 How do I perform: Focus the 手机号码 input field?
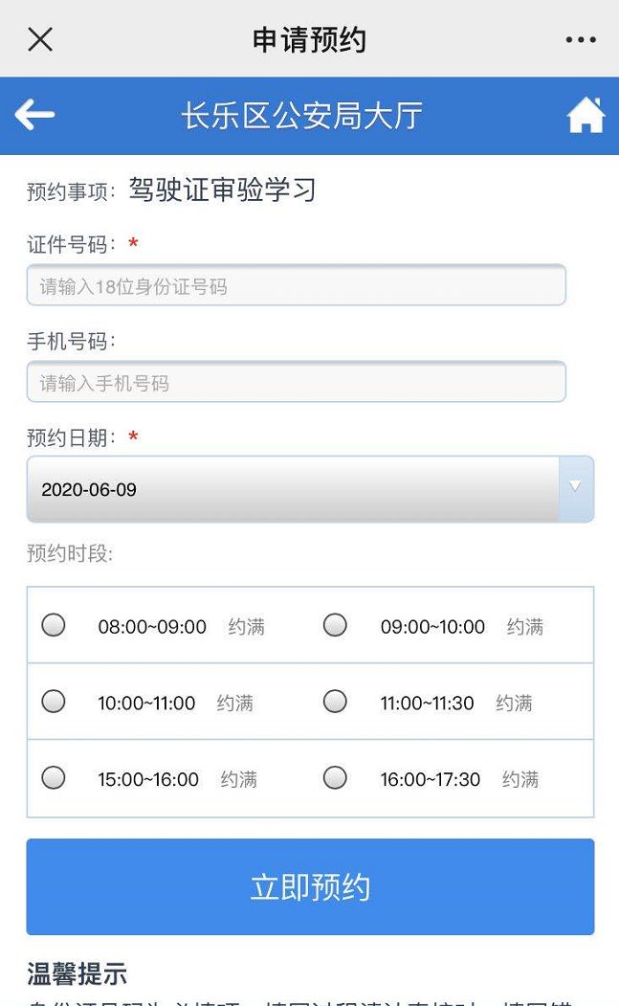(296, 382)
